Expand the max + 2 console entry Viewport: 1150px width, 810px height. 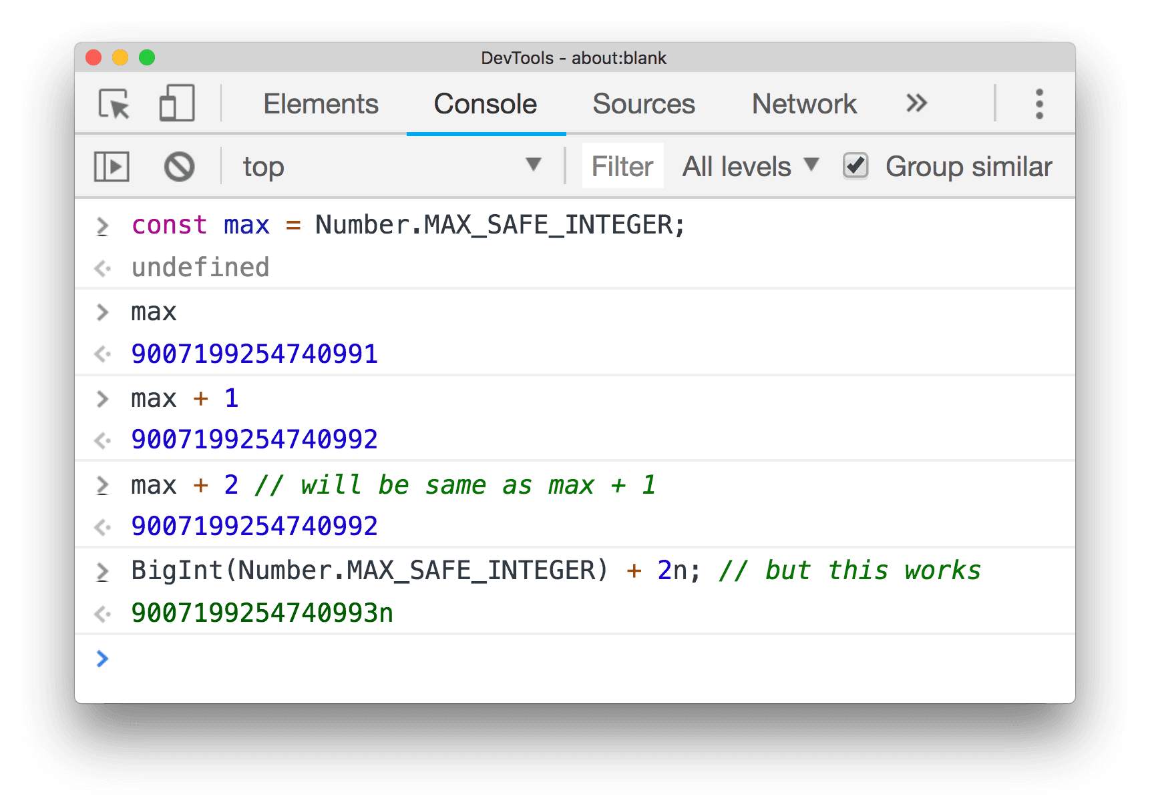(102, 486)
